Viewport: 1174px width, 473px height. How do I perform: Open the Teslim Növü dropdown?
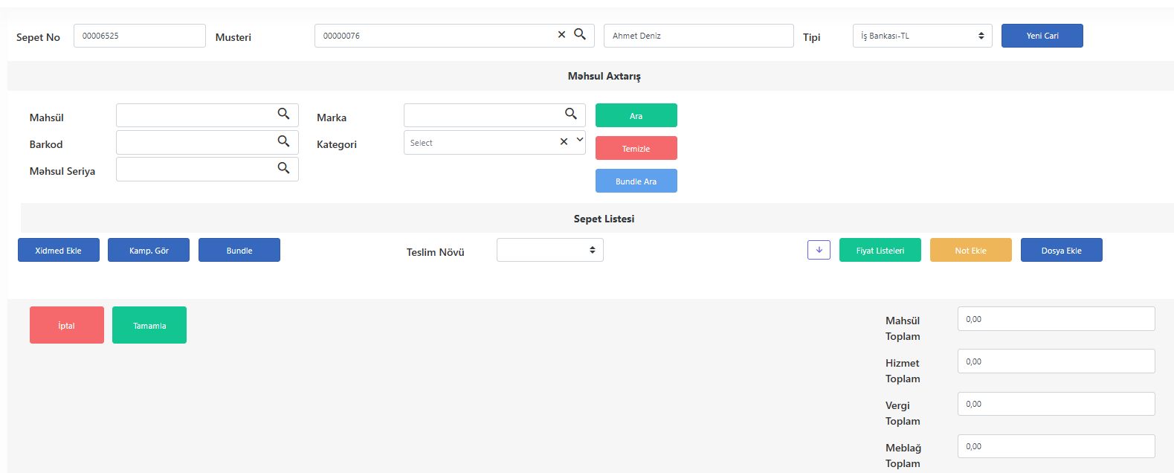pos(550,250)
